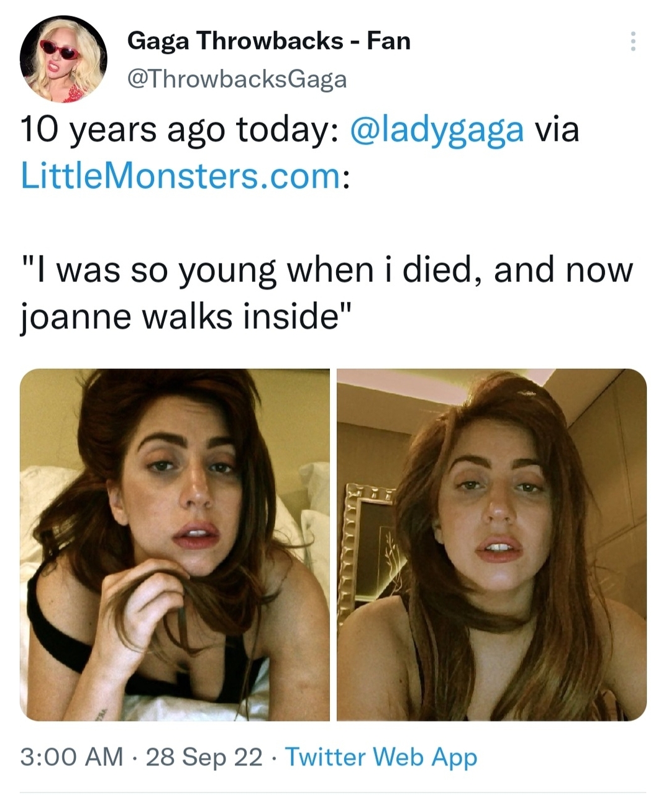Click the Gaga Throwbacks - Fan display name
This screenshot has width=666, height=795.
268,41
